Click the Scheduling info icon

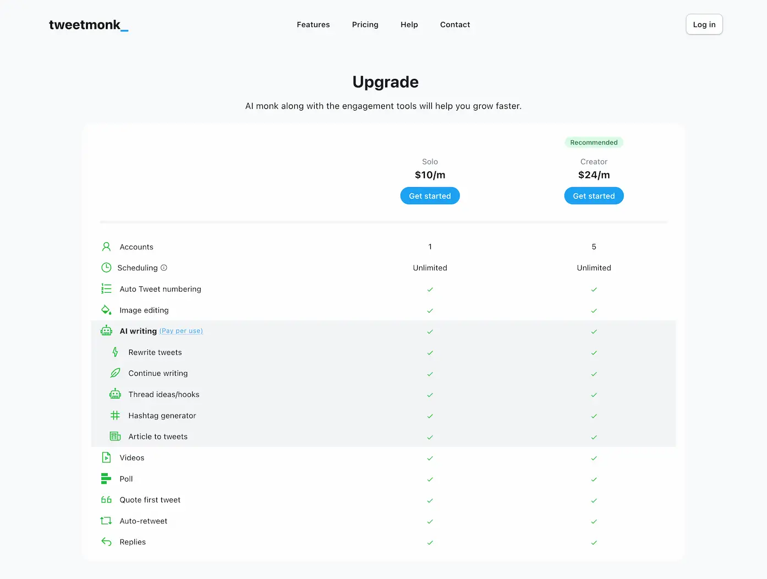point(164,268)
